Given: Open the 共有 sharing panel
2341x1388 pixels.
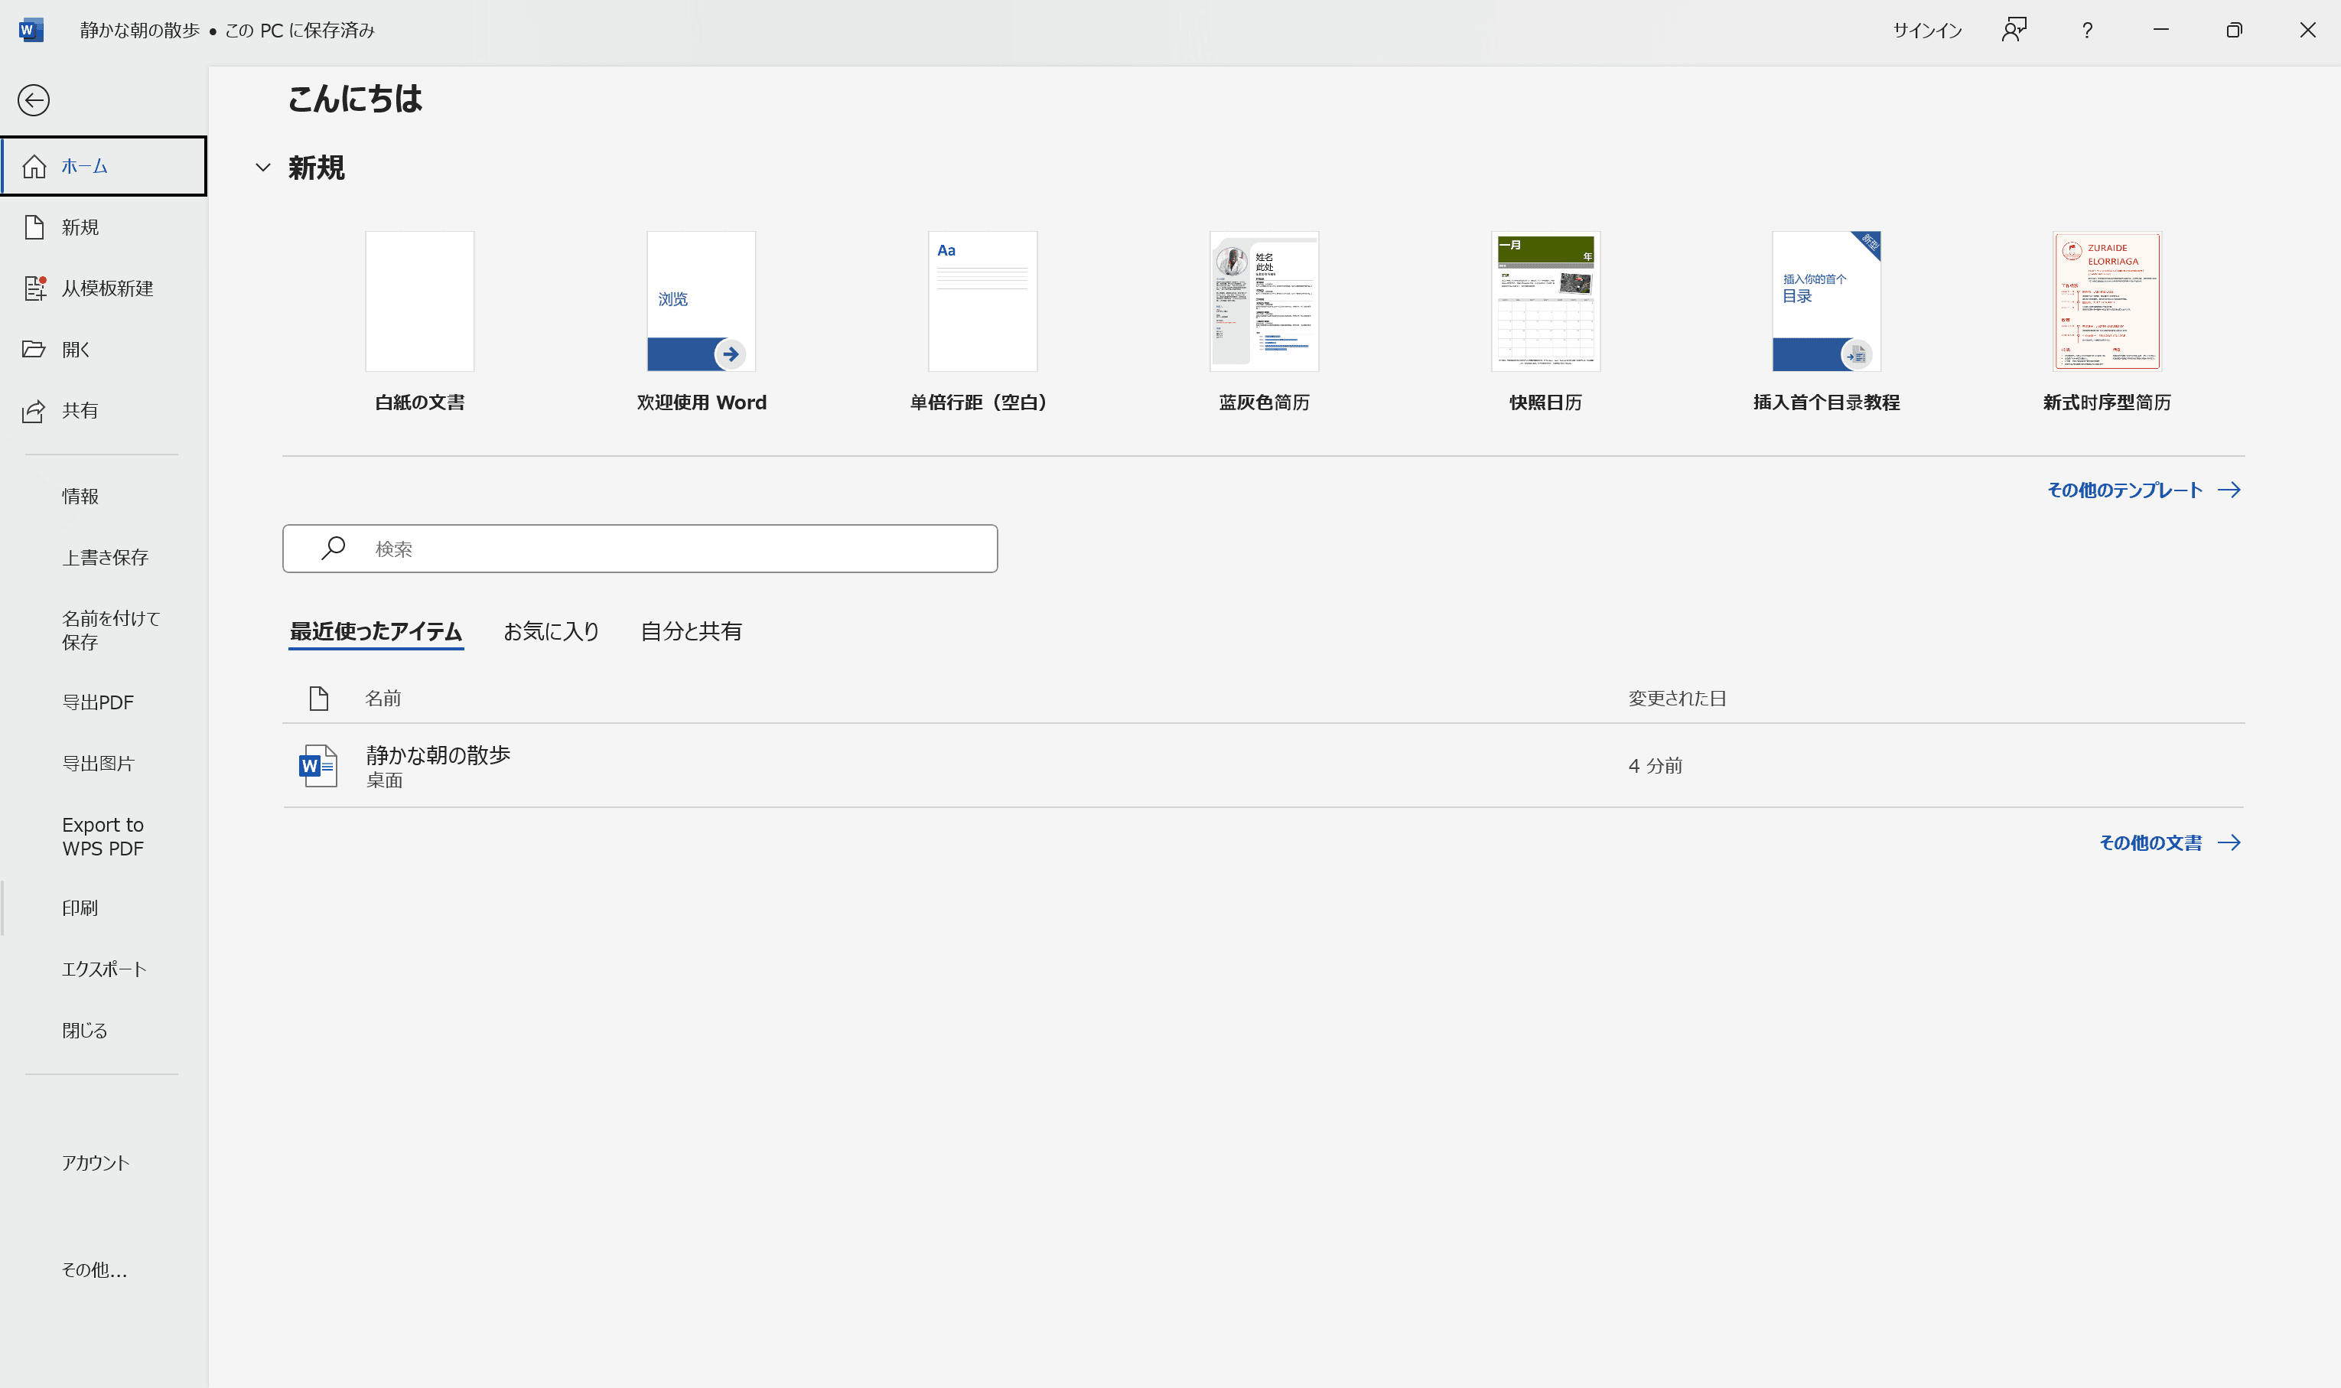Looking at the screenshot, I should 80,409.
